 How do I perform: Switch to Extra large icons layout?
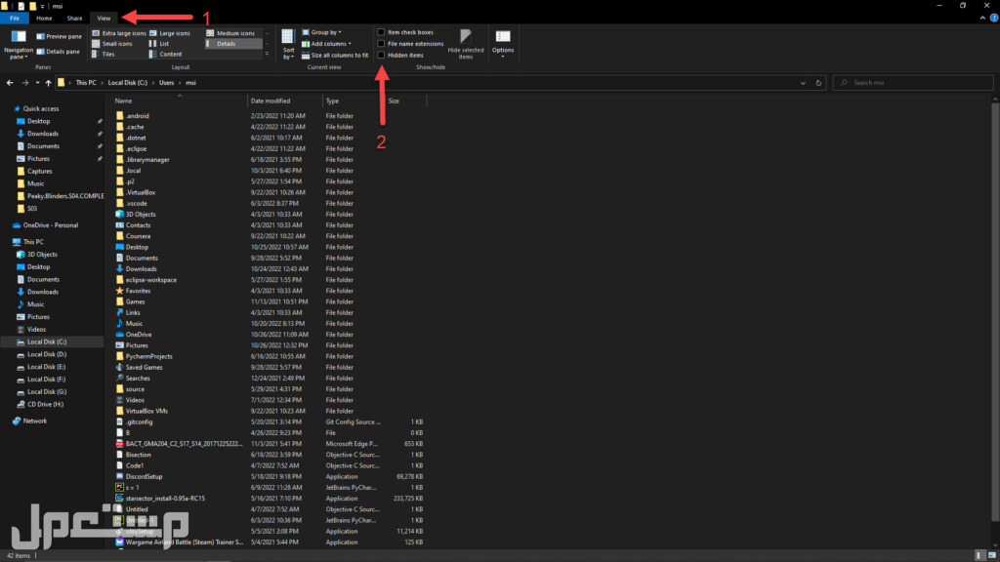119,33
